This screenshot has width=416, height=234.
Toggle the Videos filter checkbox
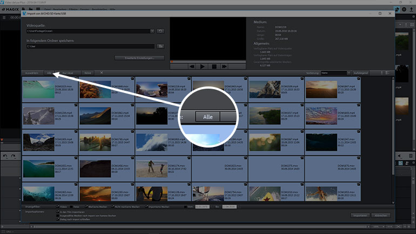tap(58, 206)
